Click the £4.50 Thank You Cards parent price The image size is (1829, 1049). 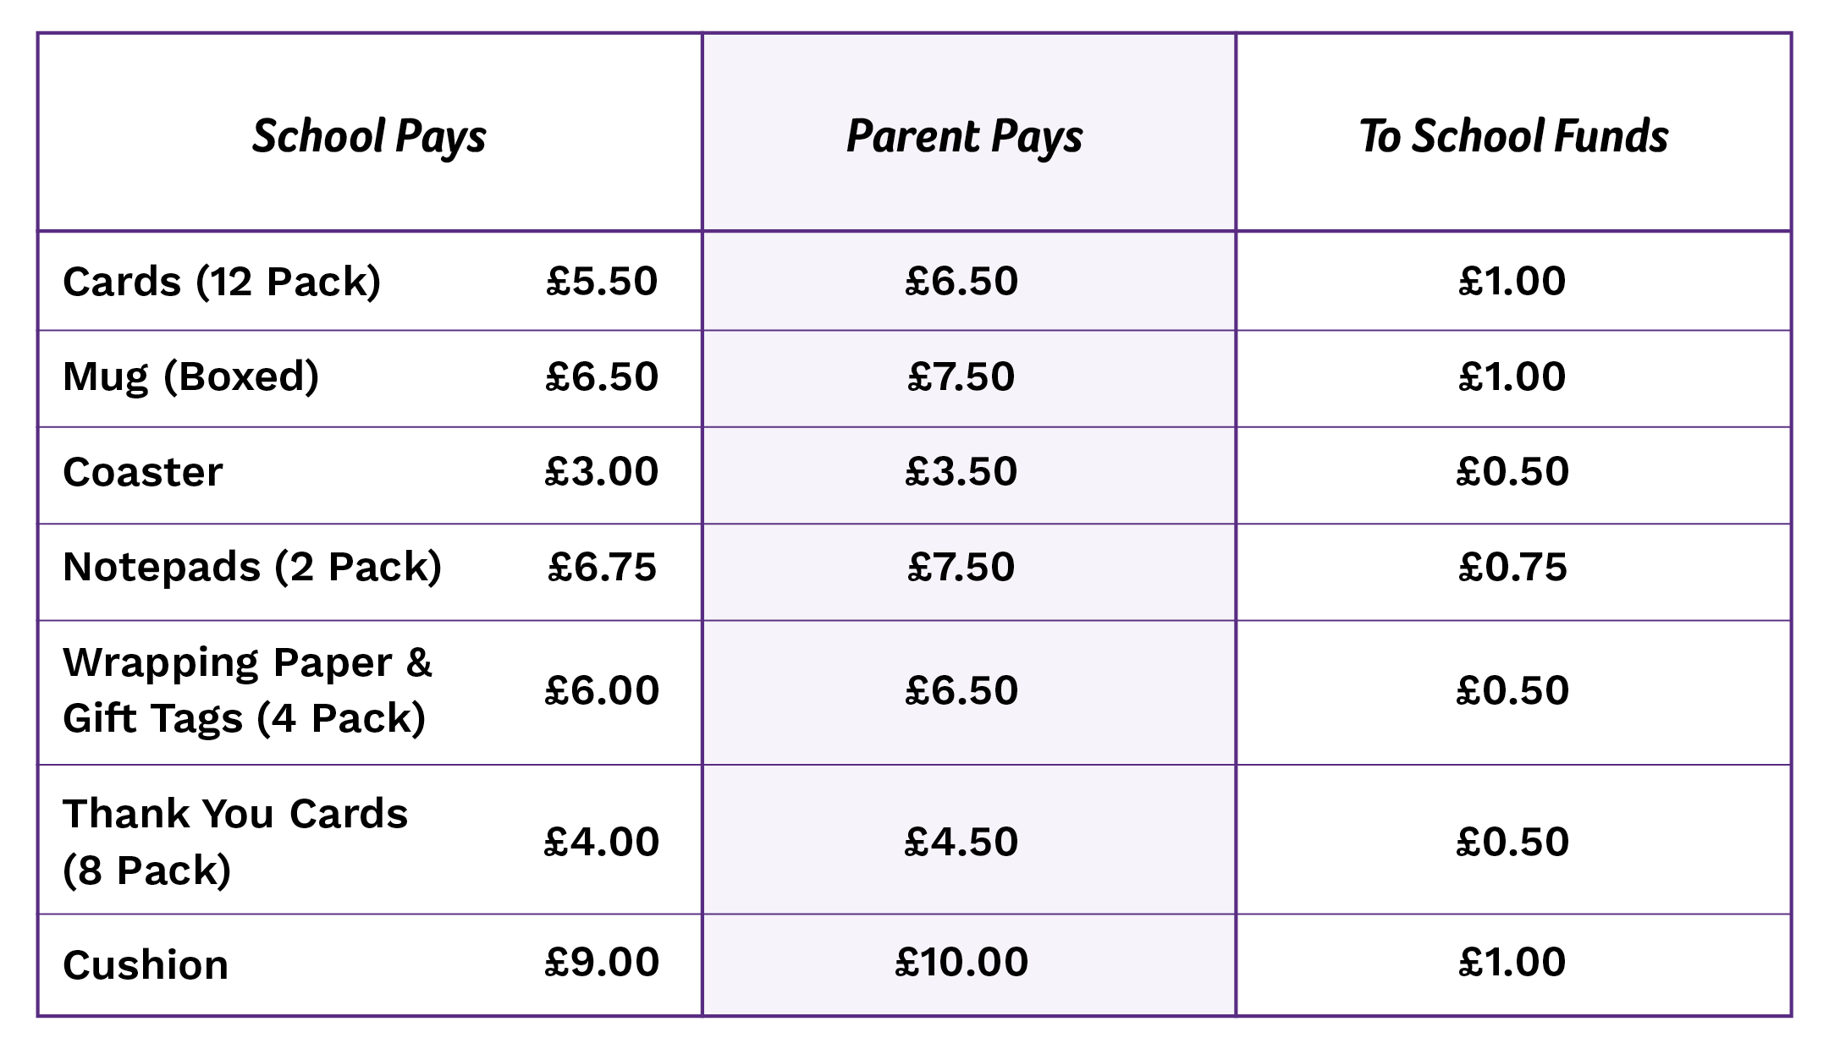(961, 842)
